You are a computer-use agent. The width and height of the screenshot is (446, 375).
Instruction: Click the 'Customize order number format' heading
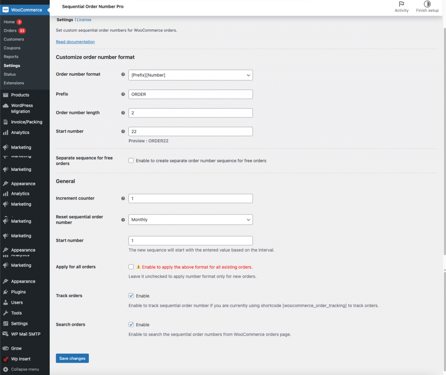[95, 57]
